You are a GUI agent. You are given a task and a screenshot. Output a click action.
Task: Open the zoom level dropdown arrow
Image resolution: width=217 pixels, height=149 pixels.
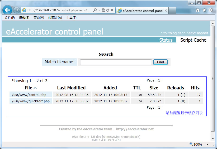pos(207,145)
